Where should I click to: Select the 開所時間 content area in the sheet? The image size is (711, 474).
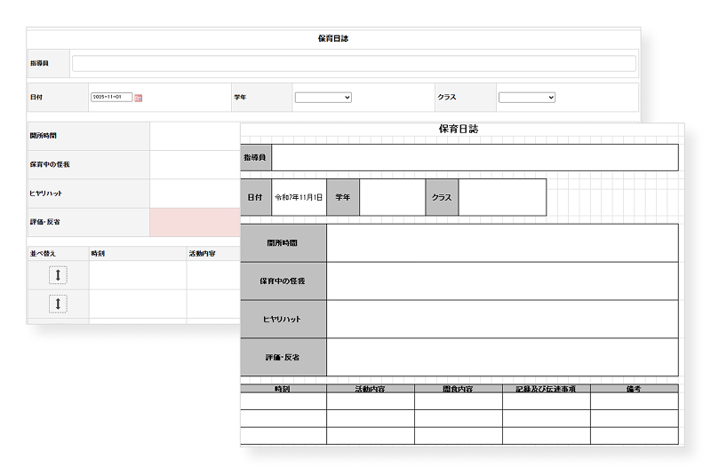coord(502,243)
